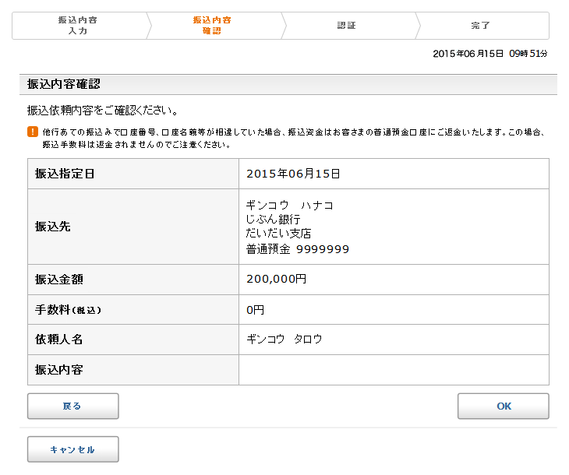
Task: Click the 戻る back button
Action: point(72,406)
